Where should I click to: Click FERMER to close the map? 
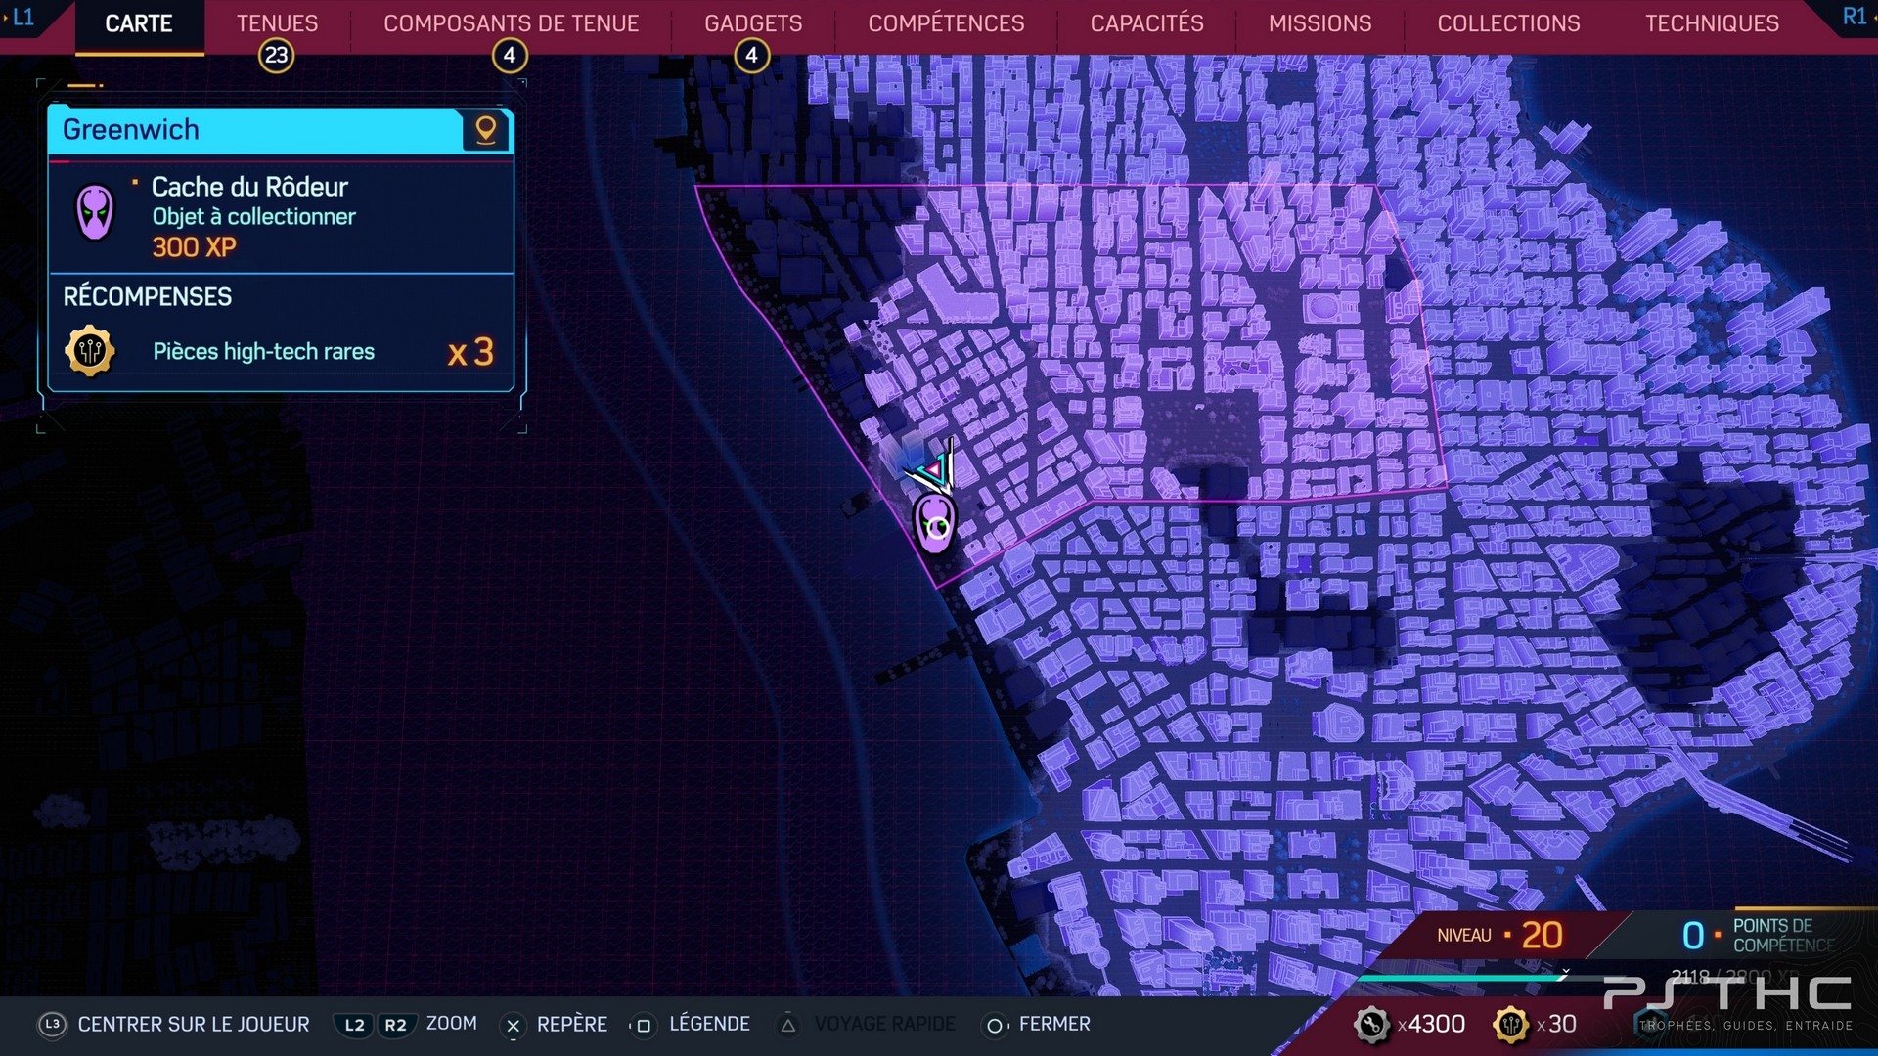tap(1054, 1024)
